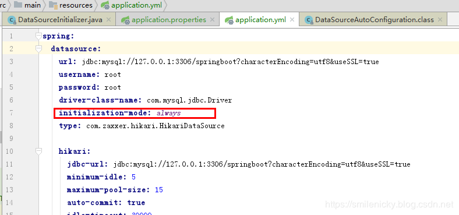Click the 'hikari:' key on line 10

pos(75,151)
